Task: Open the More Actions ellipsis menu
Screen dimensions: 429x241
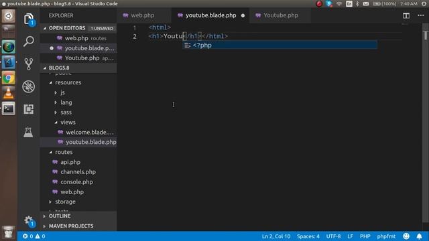Action: [x=421, y=15]
